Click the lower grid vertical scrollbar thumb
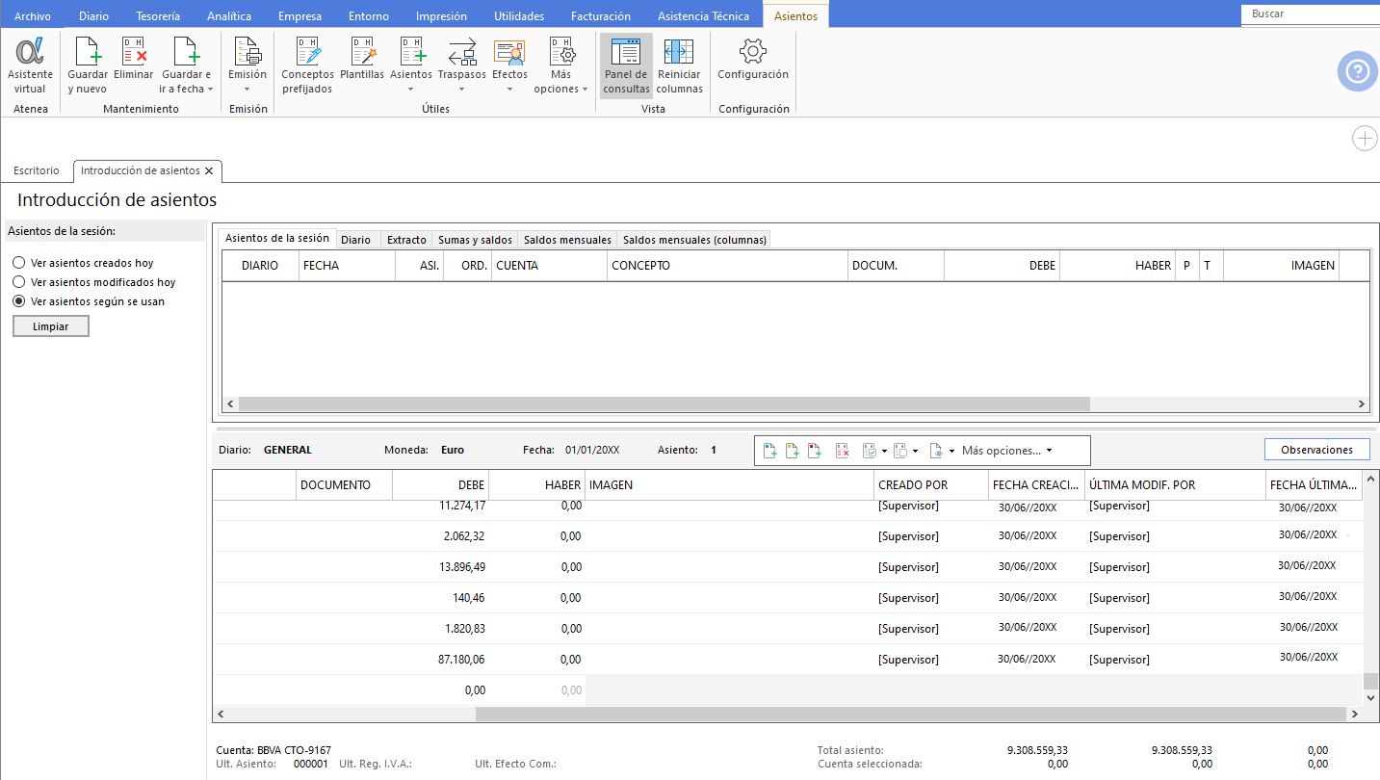1380x780 pixels. pos(1370,682)
